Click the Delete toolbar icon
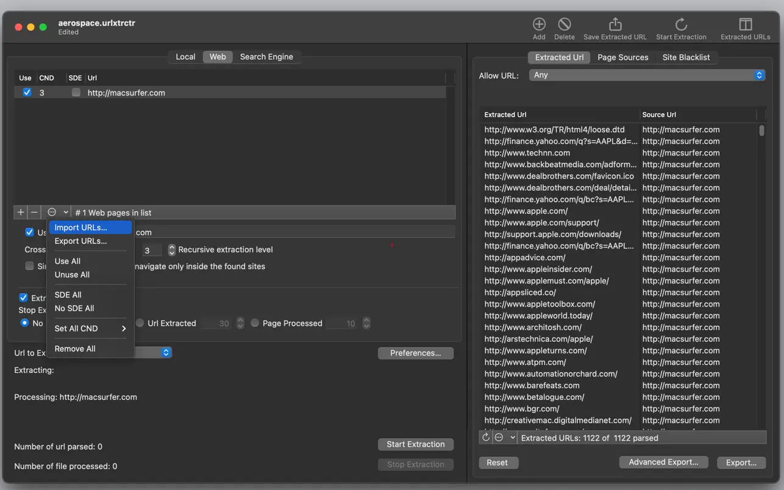This screenshot has width=784, height=490. click(x=564, y=24)
